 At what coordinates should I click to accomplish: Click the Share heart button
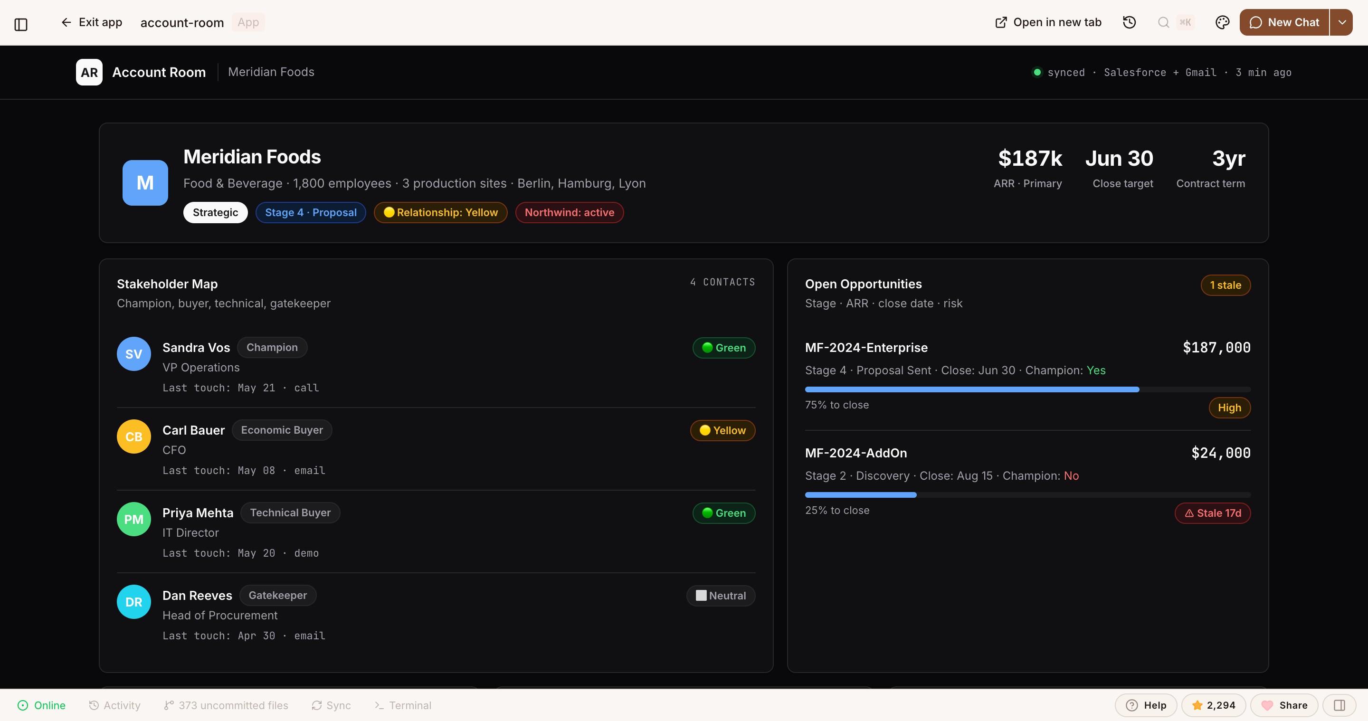click(x=1283, y=706)
